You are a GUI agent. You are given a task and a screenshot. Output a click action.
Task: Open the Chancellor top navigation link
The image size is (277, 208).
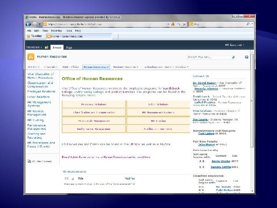(x=51, y=67)
